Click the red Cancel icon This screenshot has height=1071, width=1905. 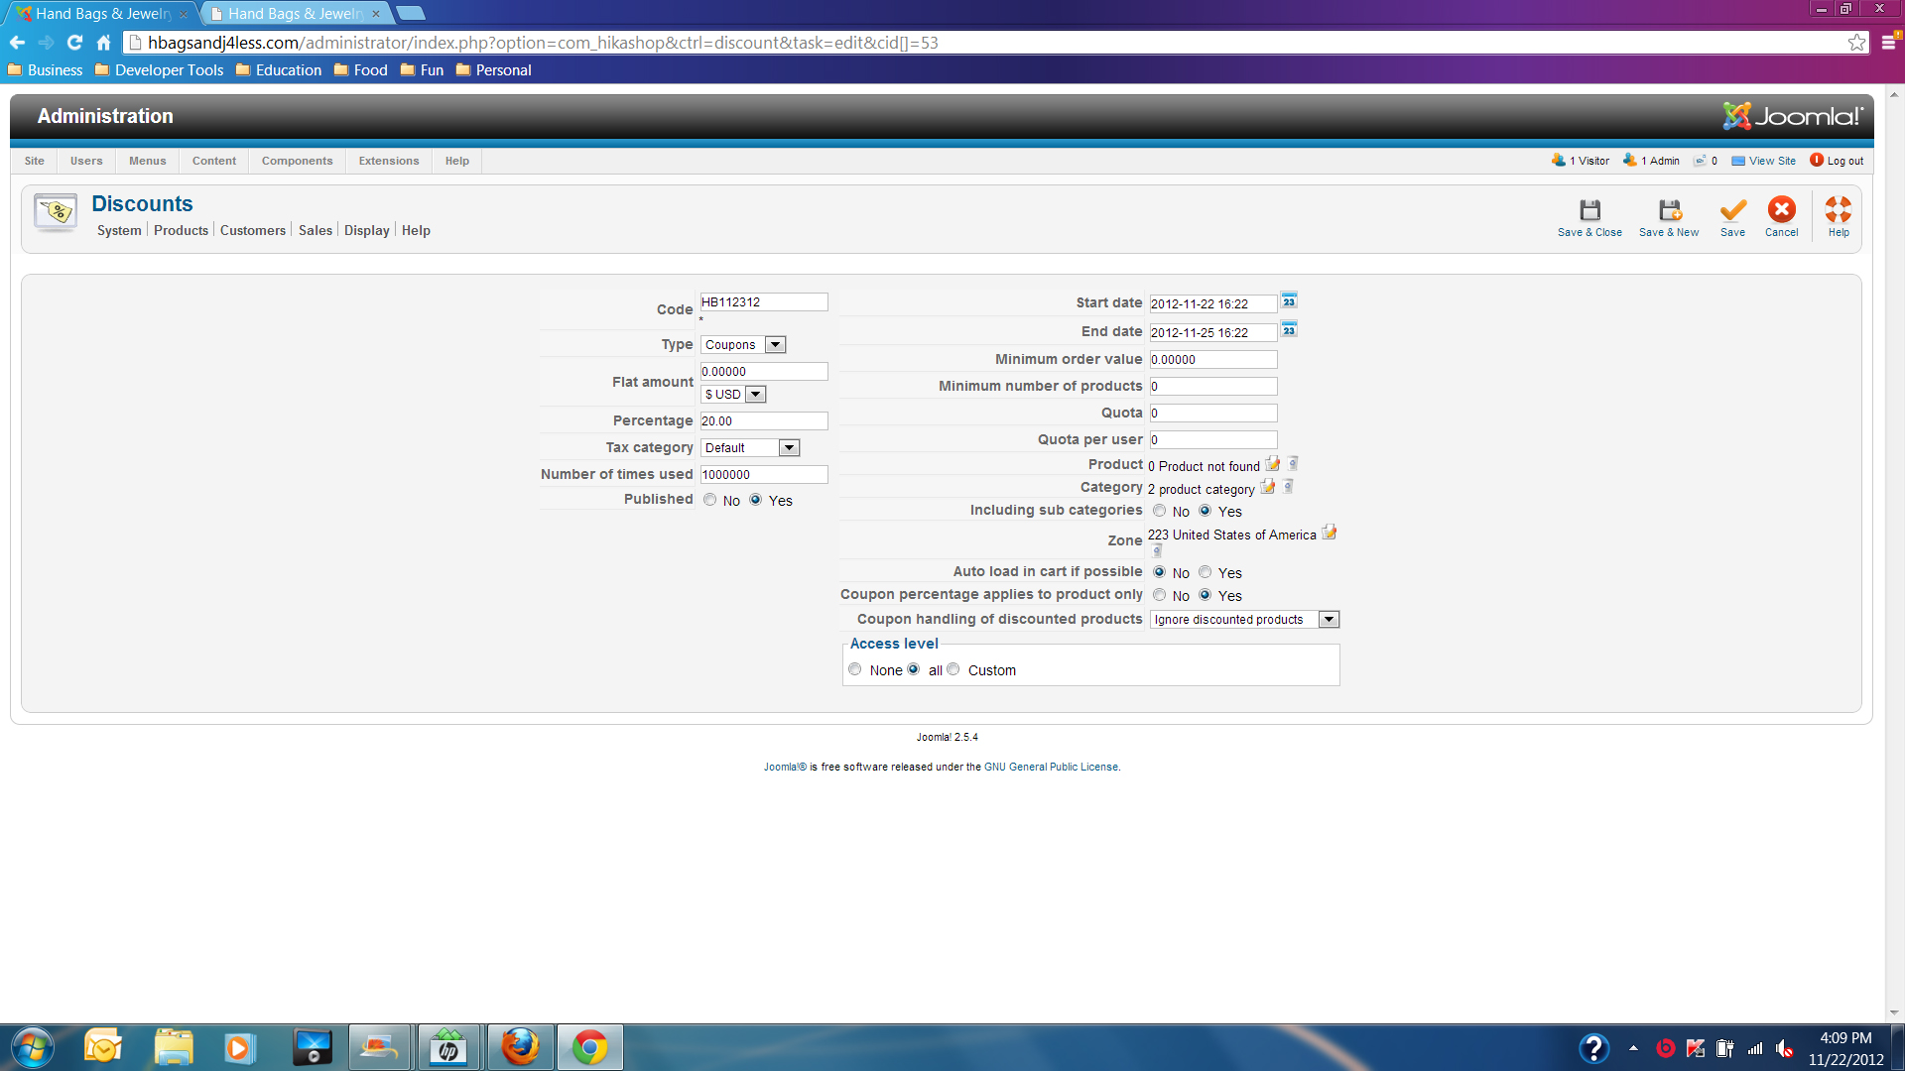coord(1781,210)
